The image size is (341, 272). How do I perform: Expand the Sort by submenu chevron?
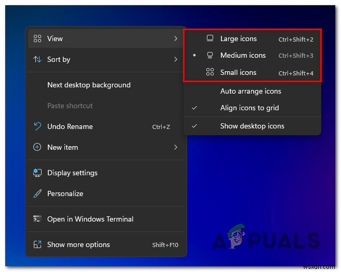click(x=176, y=59)
